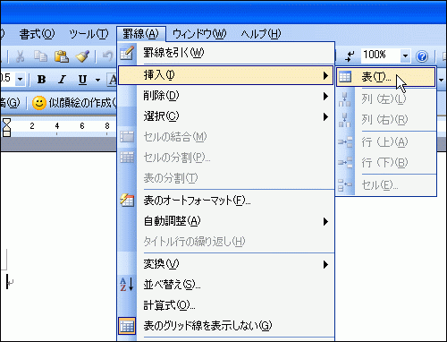Expand the 削除(D) submenu

226,96
